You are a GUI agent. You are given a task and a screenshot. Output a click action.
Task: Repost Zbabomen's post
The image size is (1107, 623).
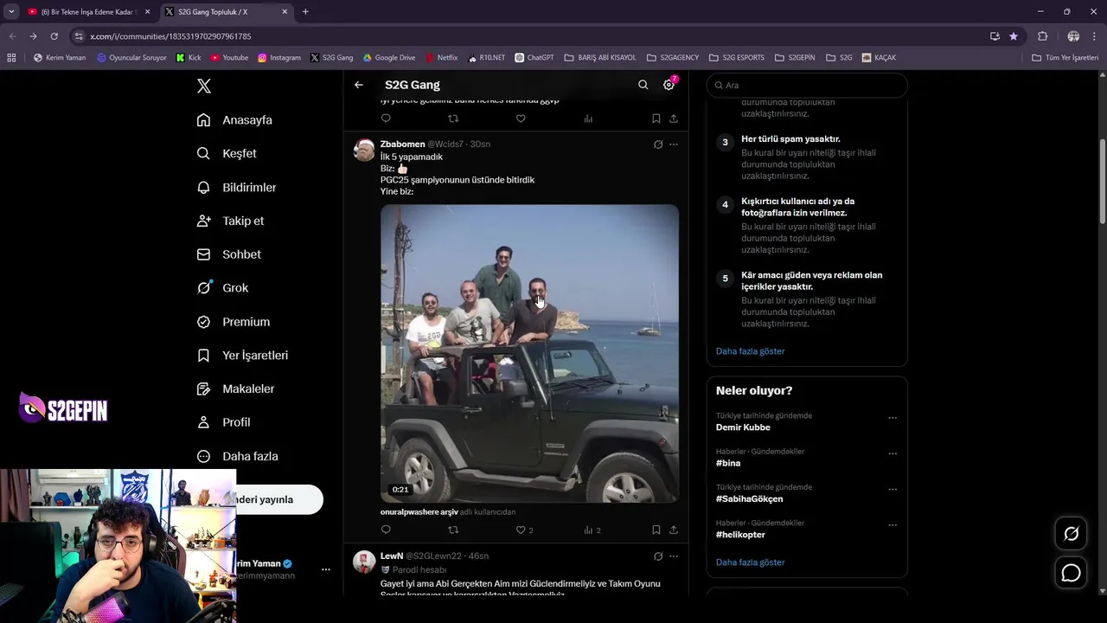click(453, 530)
